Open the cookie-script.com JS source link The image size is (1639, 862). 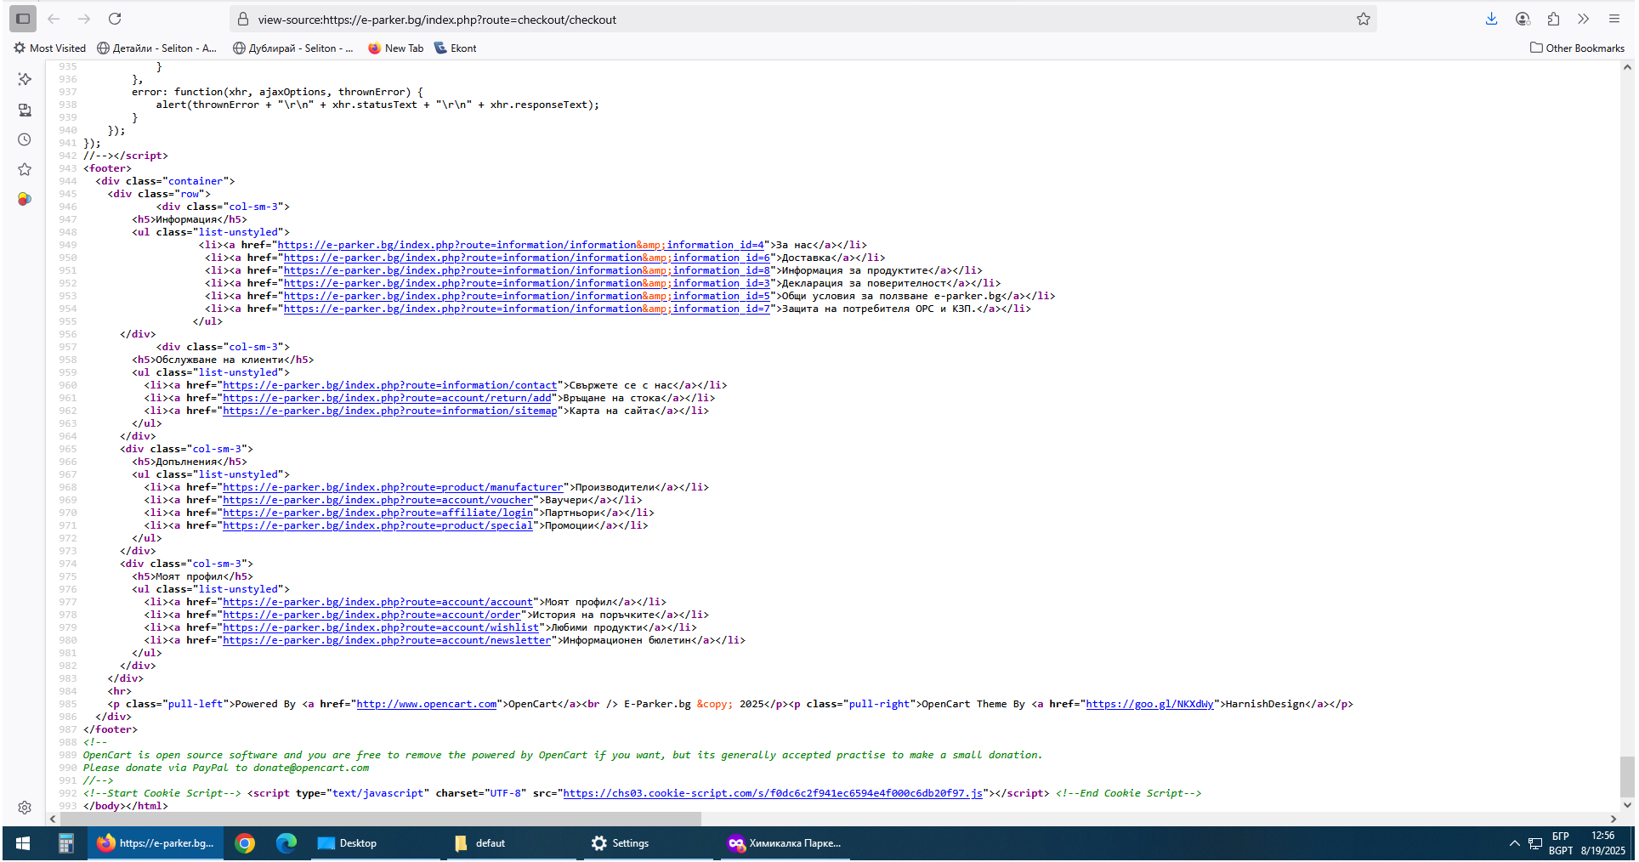pyautogui.click(x=773, y=793)
